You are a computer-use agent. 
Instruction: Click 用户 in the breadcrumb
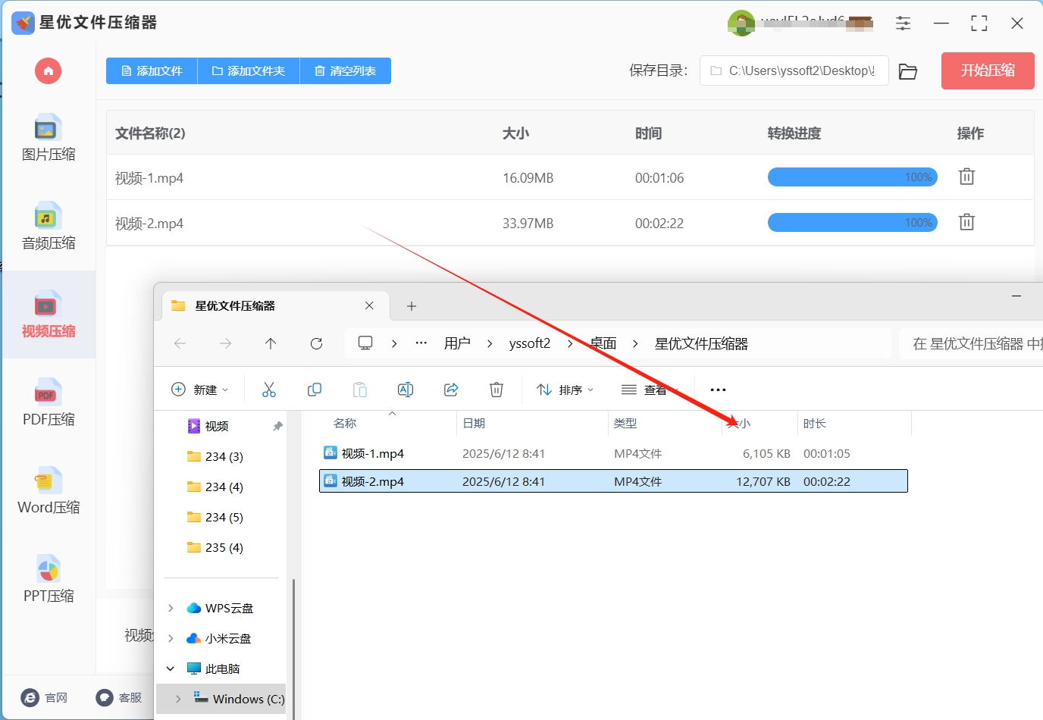click(457, 343)
